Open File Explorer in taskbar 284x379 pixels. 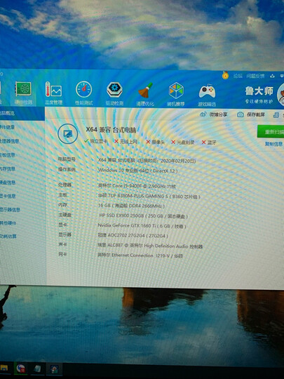4,368
